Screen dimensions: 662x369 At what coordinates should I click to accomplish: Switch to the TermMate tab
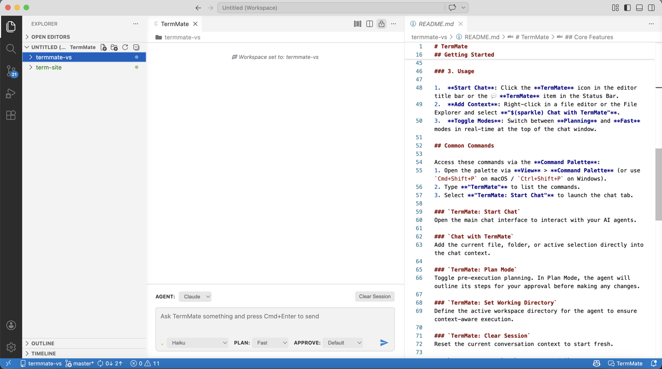[x=175, y=24]
